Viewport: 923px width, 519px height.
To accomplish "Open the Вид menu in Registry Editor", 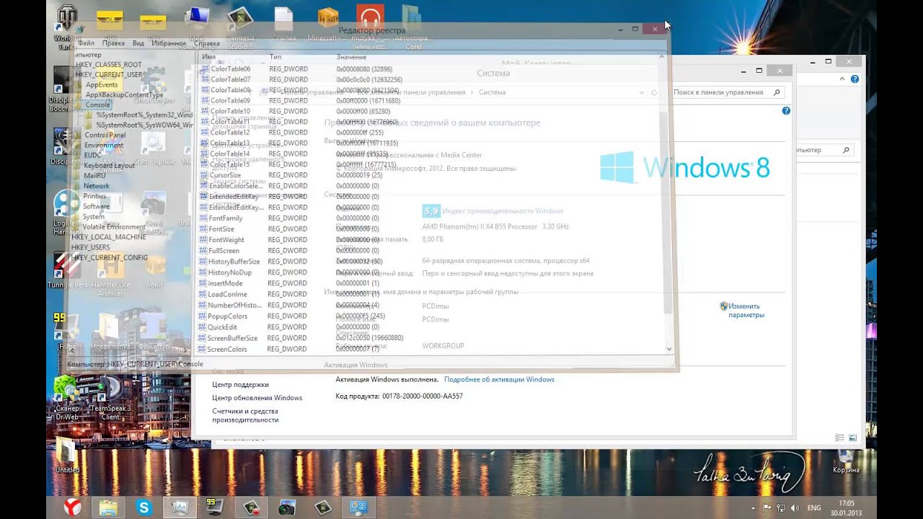I will pos(138,43).
